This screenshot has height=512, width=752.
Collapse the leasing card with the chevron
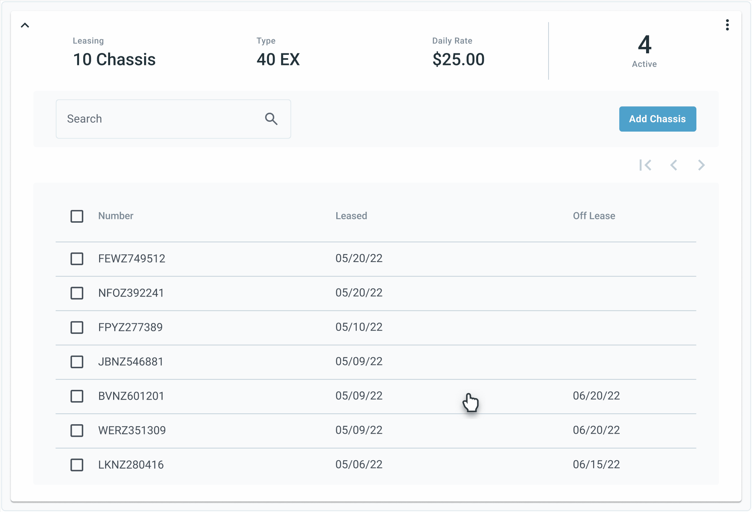point(25,25)
